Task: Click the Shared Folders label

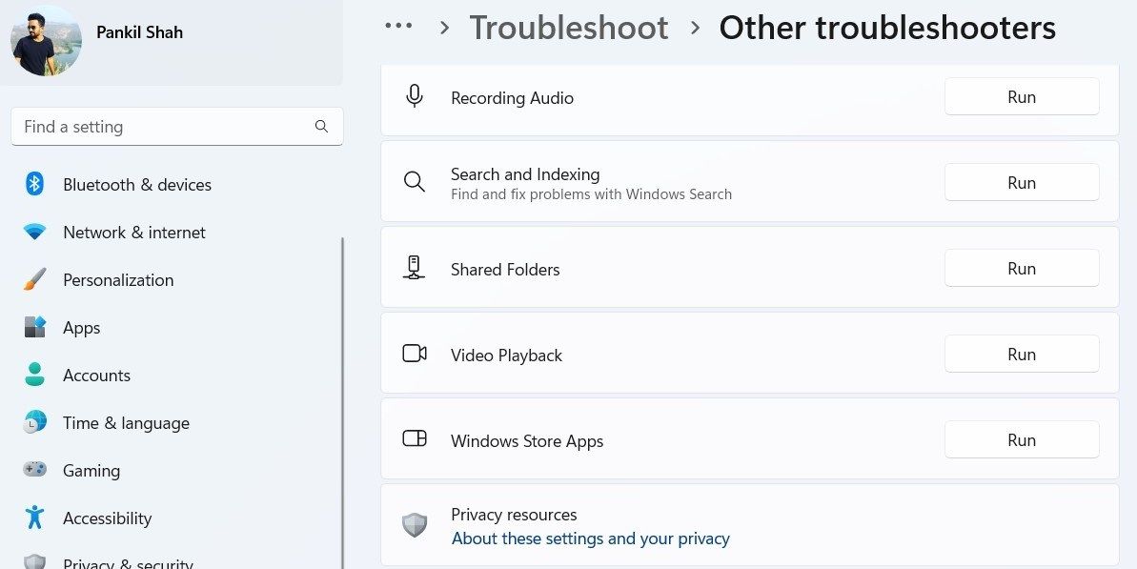Action: coord(505,270)
